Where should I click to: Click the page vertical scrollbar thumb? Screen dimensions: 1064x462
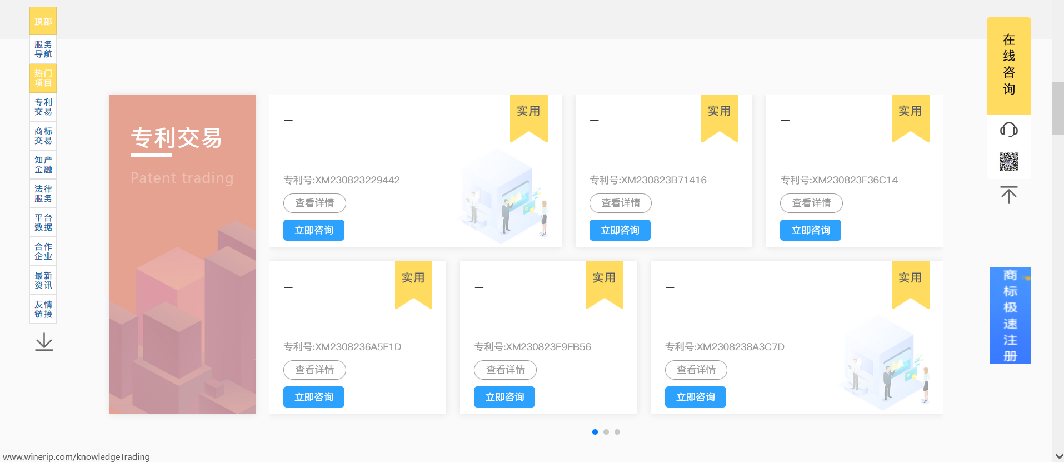click(x=1058, y=108)
